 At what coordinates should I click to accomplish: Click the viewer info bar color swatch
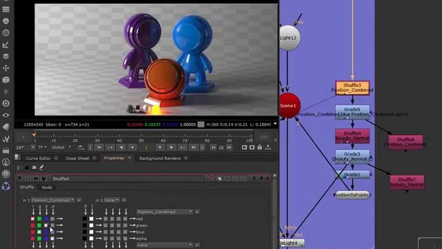[x=201, y=124]
